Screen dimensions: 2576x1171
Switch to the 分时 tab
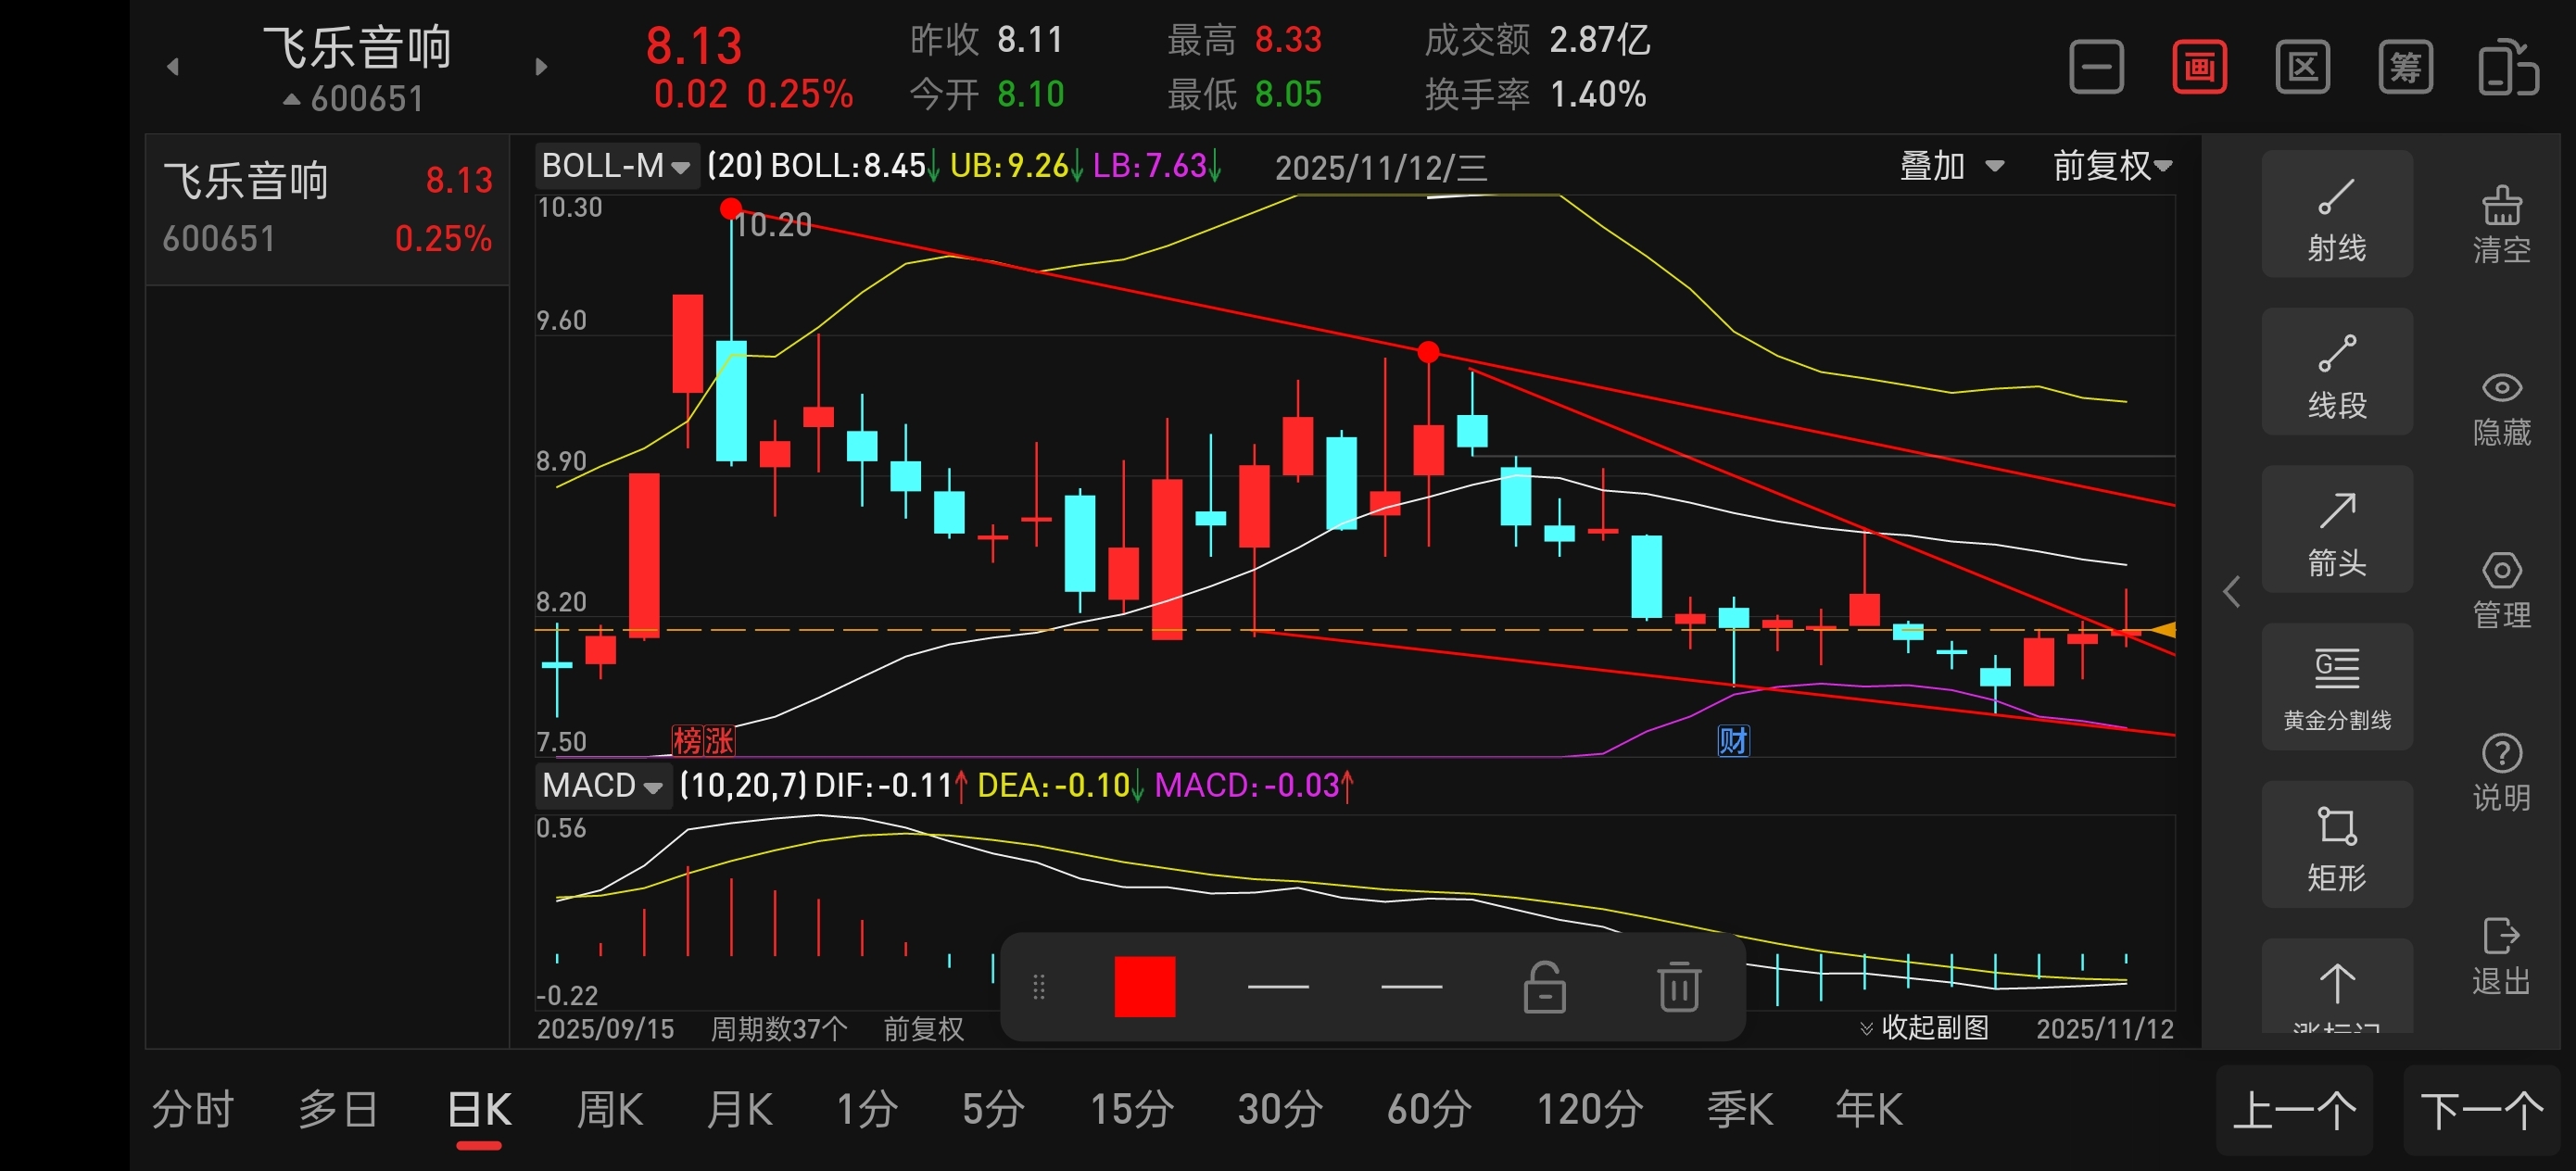[x=192, y=1109]
